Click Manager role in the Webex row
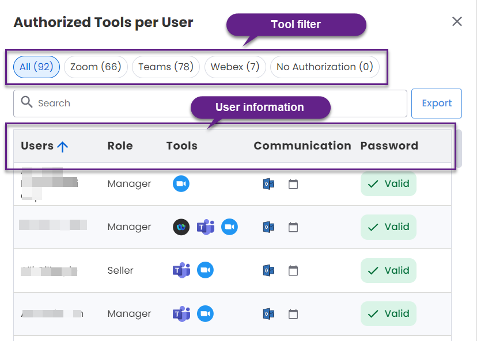The height and width of the screenshot is (341, 477). coord(129,227)
